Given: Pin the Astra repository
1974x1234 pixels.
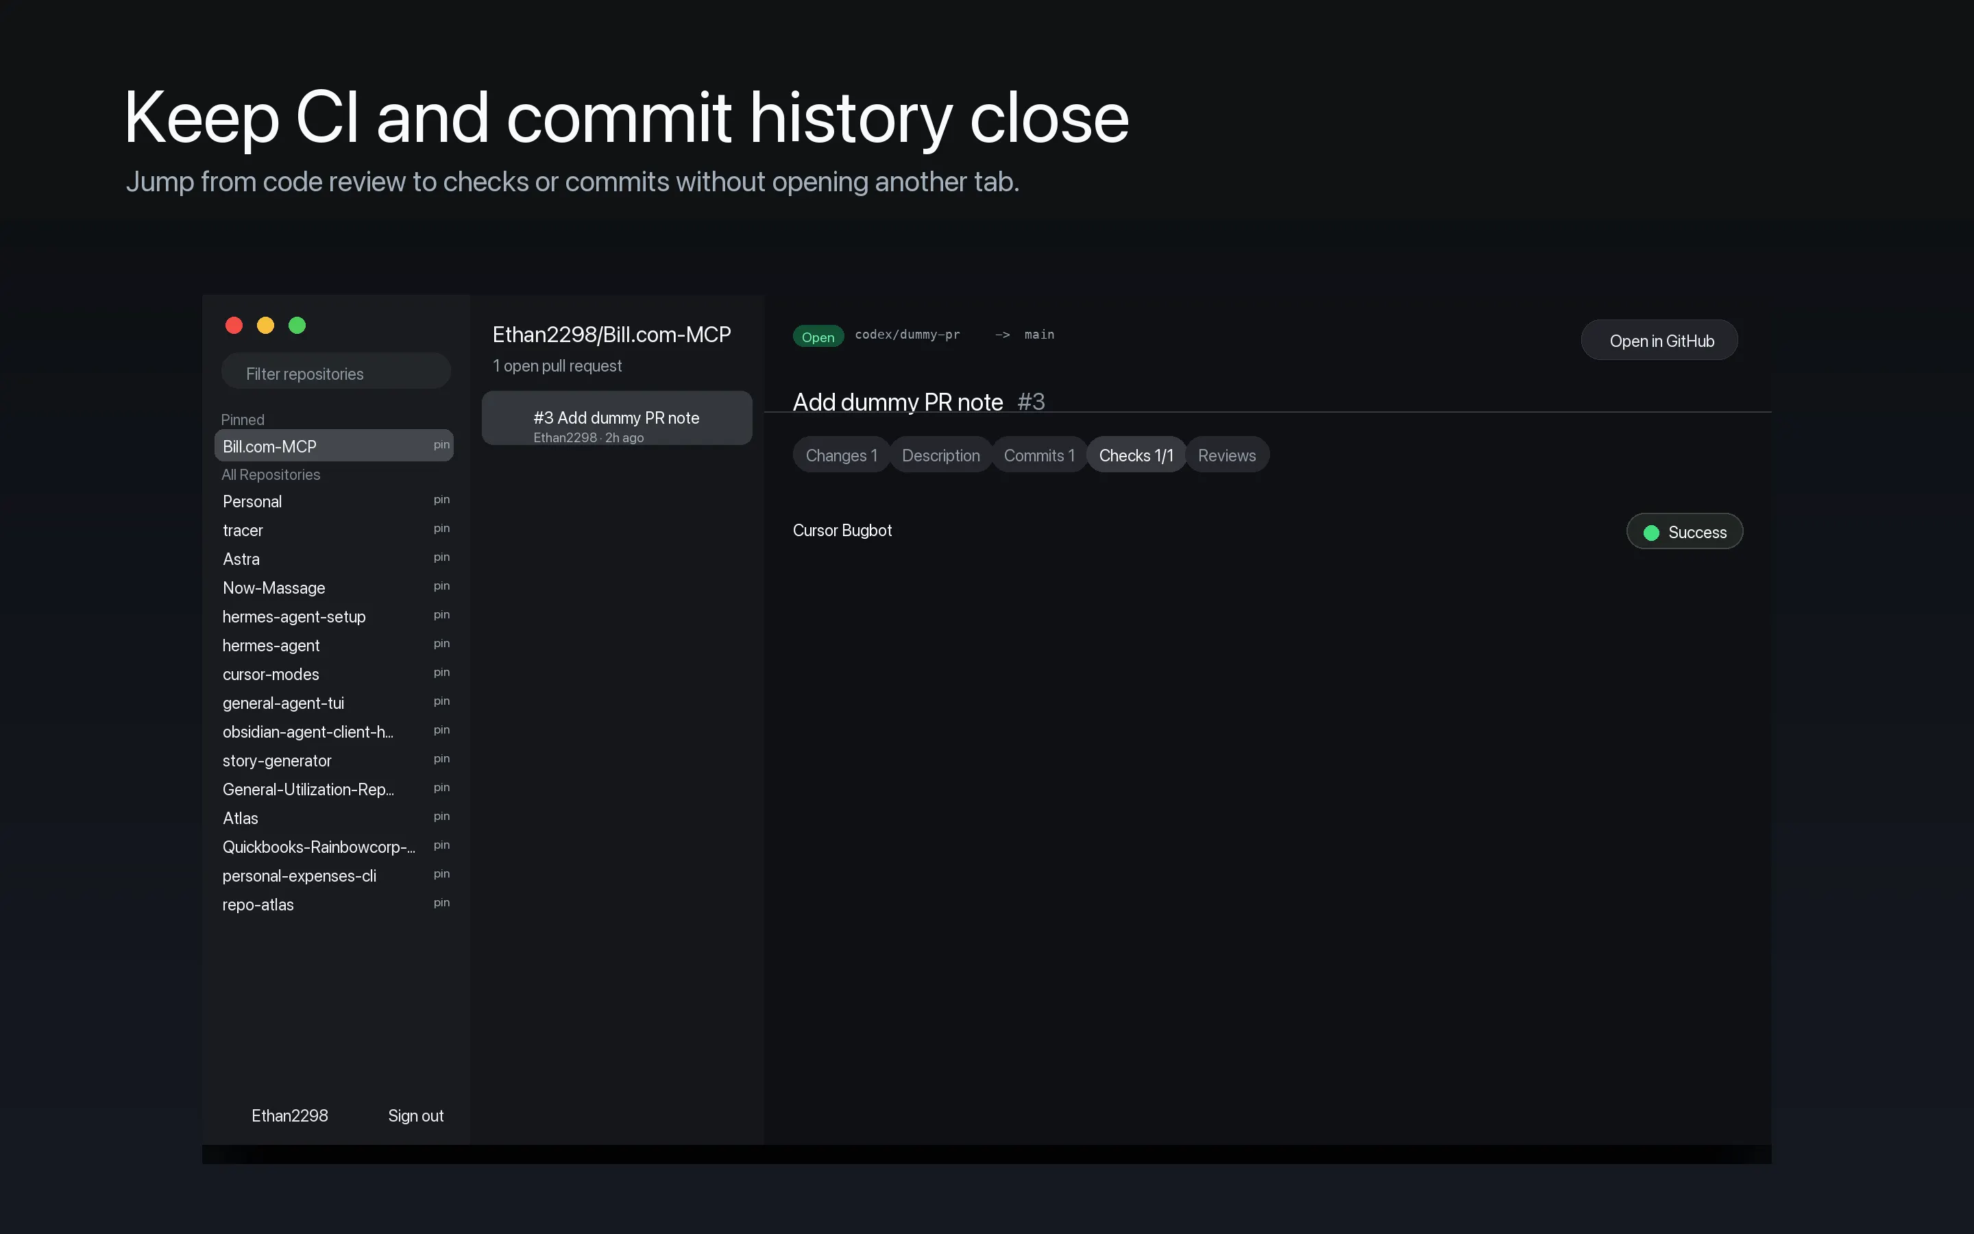Looking at the screenshot, I should point(441,557).
